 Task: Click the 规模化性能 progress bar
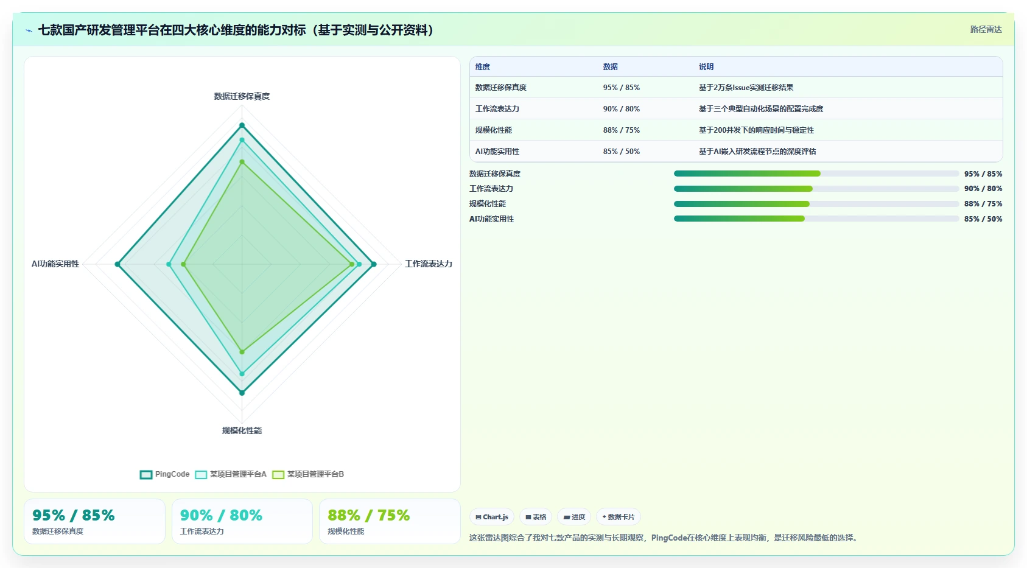pyautogui.click(x=816, y=204)
